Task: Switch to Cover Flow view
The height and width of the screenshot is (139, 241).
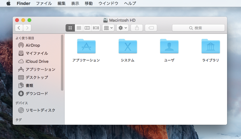Action: pos(96,28)
